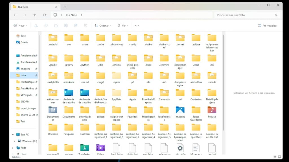Open masterDegre folder in sidebar
The height and width of the screenshot is (162, 289).
point(26,82)
